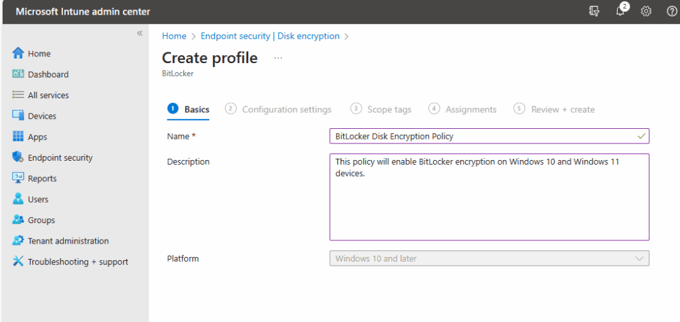Open the Dashboard sidebar icon

[18, 74]
